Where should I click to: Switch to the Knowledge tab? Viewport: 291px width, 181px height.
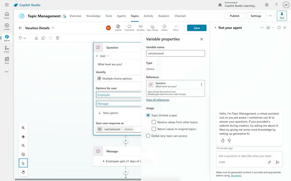click(93, 16)
